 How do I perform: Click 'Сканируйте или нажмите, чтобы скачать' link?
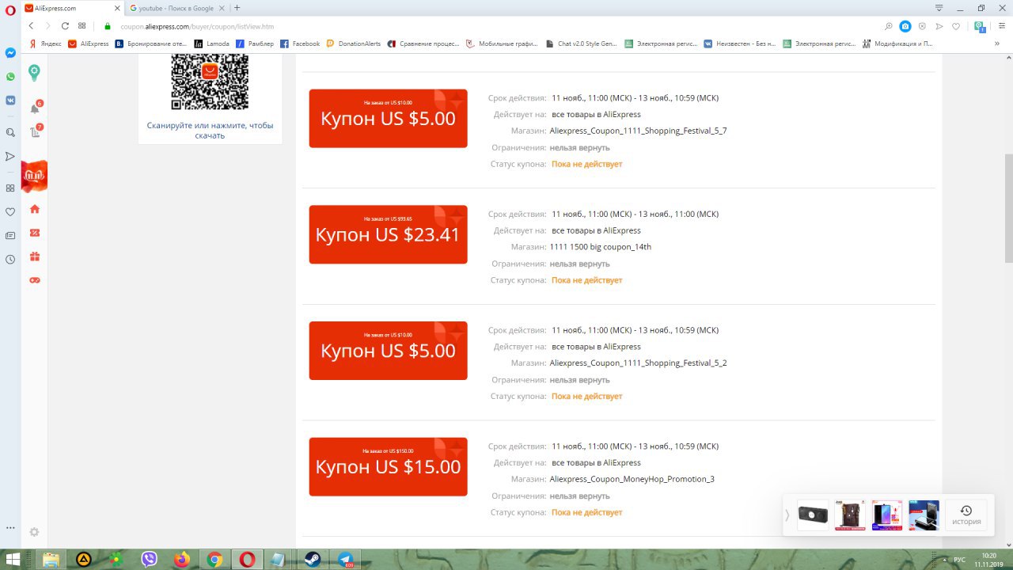pyautogui.click(x=210, y=130)
